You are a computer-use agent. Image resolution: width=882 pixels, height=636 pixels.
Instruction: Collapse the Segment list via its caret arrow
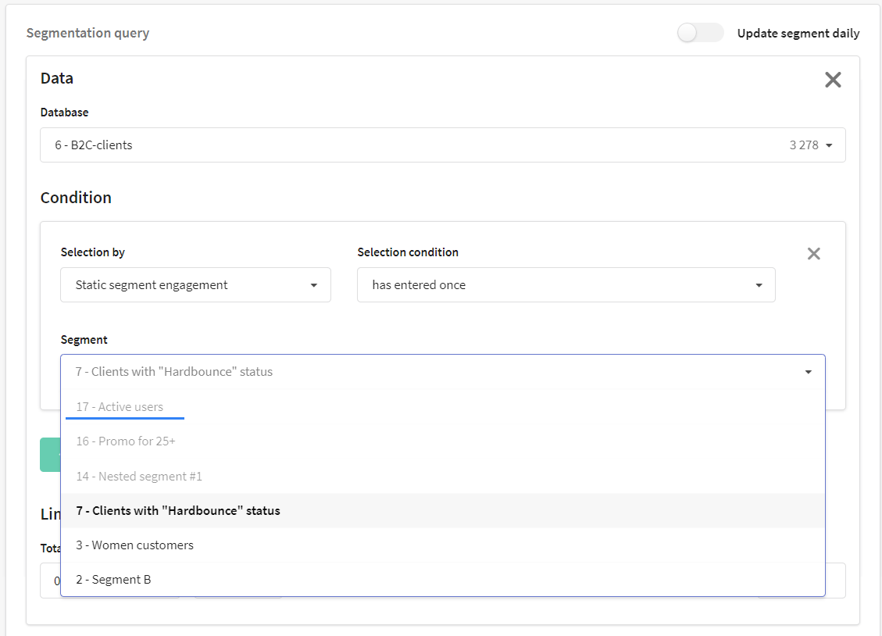pyautogui.click(x=808, y=372)
